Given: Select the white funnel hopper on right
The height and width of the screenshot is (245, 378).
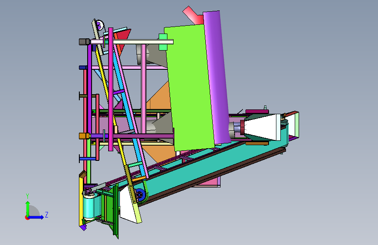Looking at the screenshot, I should [262, 127].
